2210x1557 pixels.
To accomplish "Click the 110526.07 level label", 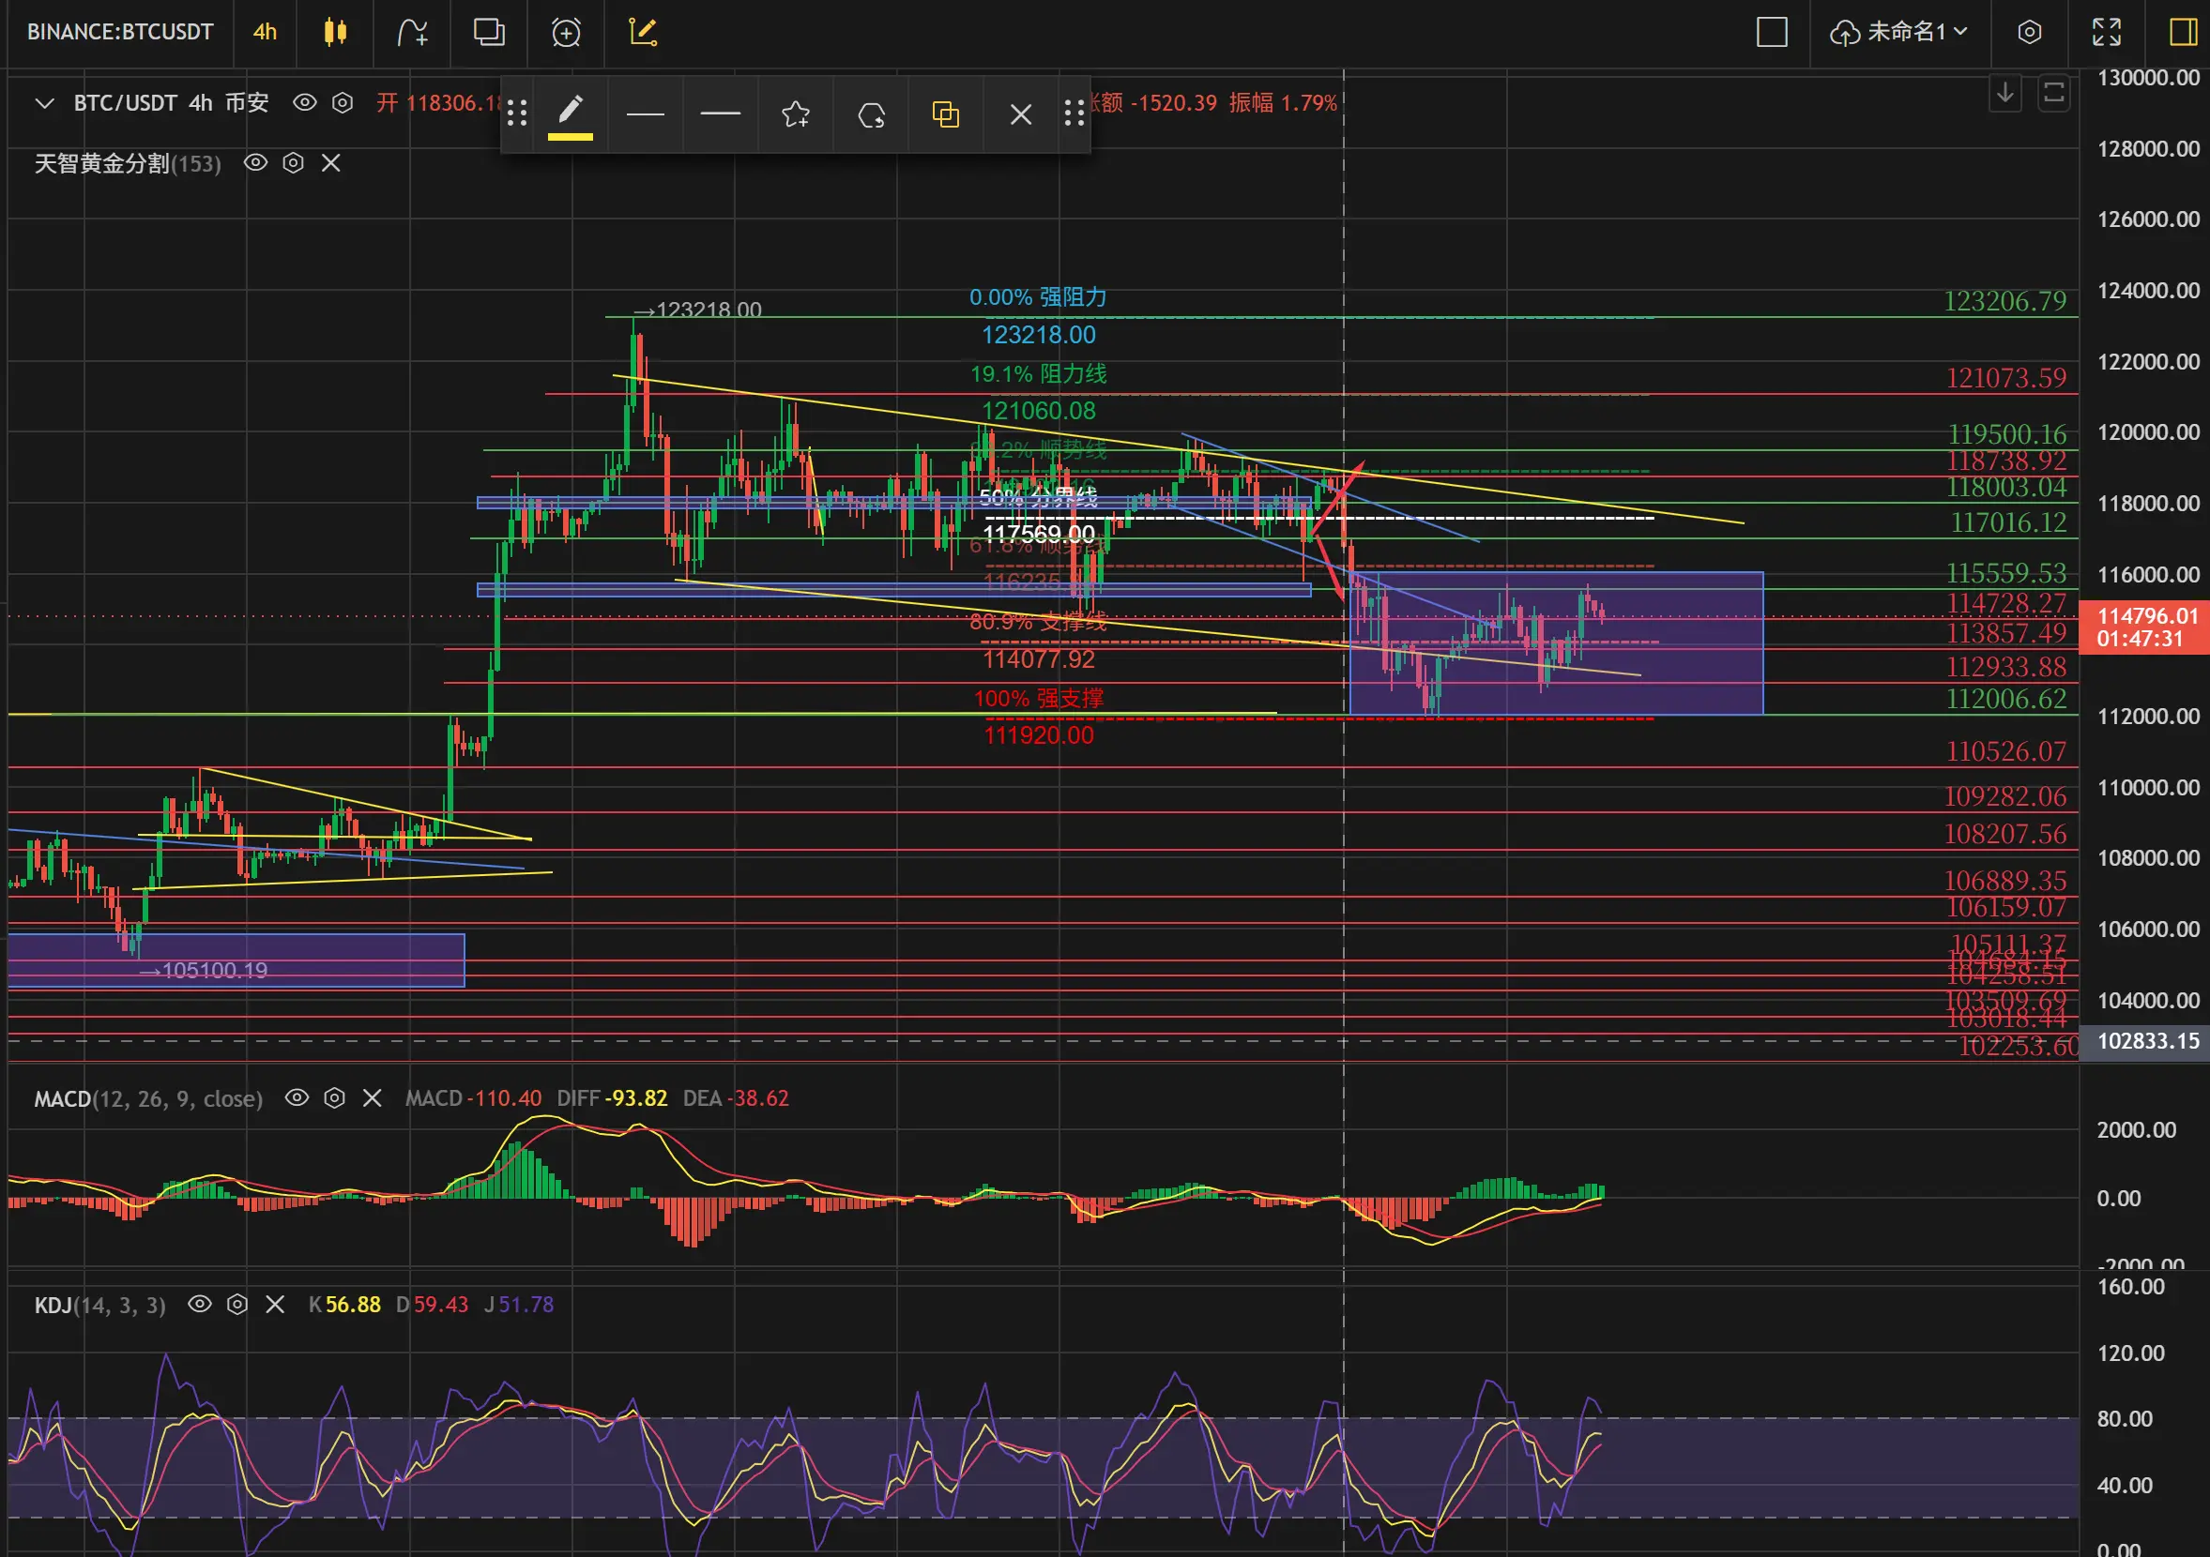I will click(2007, 750).
